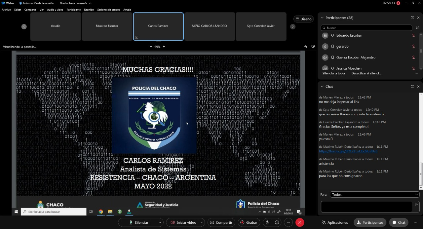The height and width of the screenshot is (229, 423).
Task: Click the Silenciar a todos button
Action: pos(334,73)
